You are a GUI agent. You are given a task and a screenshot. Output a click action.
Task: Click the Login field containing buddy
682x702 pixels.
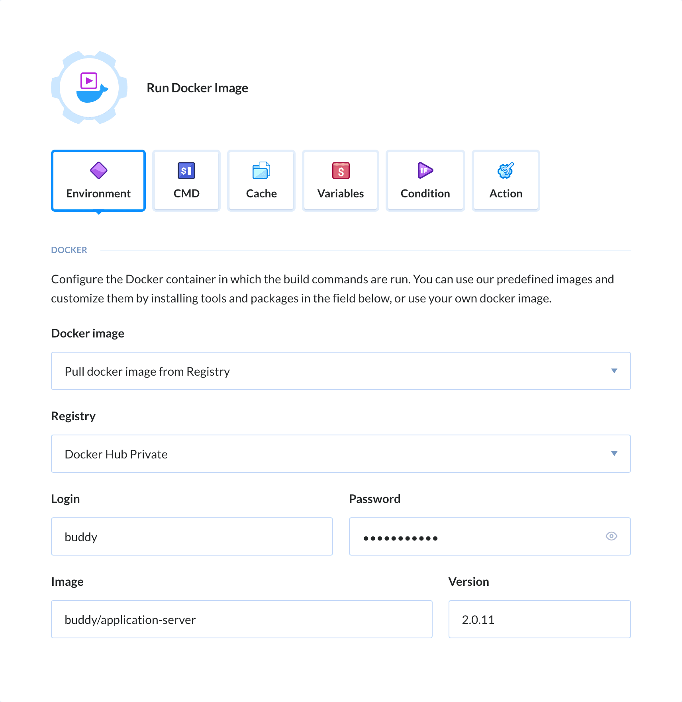(191, 536)
